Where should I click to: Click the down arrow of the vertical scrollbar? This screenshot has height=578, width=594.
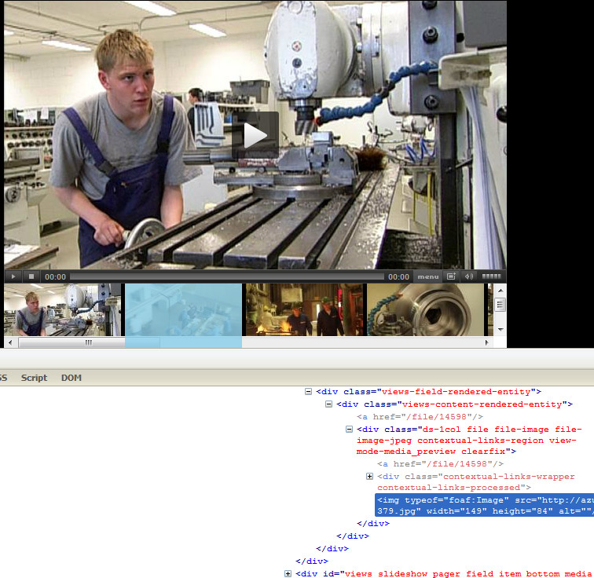pyautogui.click(x=500, y=329)
